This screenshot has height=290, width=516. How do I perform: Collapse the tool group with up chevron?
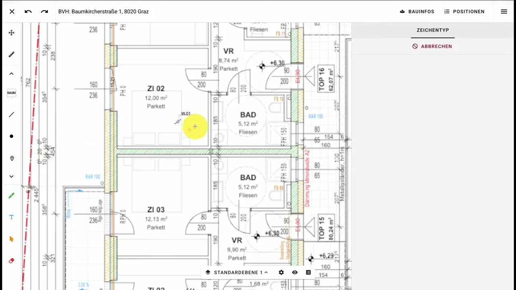pyautogui.click(x=11, y=74)
